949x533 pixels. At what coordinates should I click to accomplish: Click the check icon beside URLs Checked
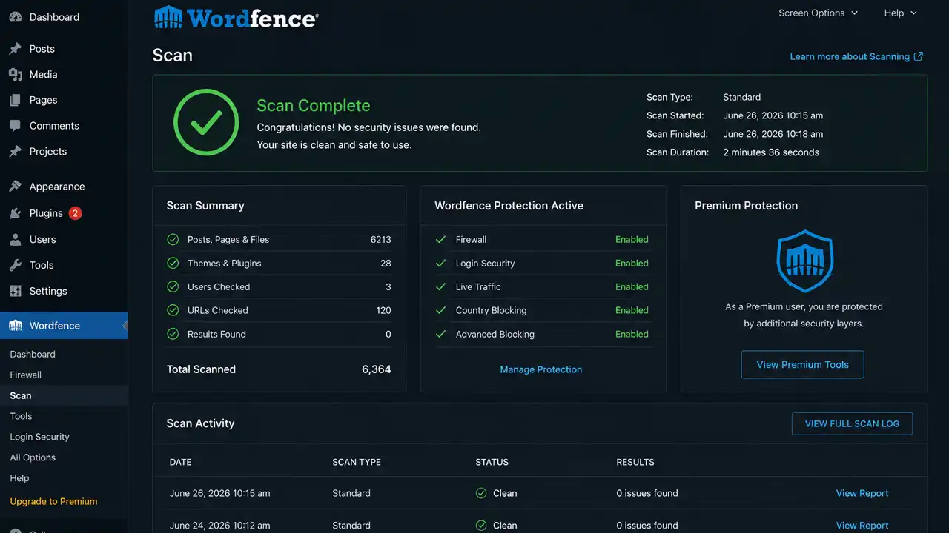pos(173,310)
